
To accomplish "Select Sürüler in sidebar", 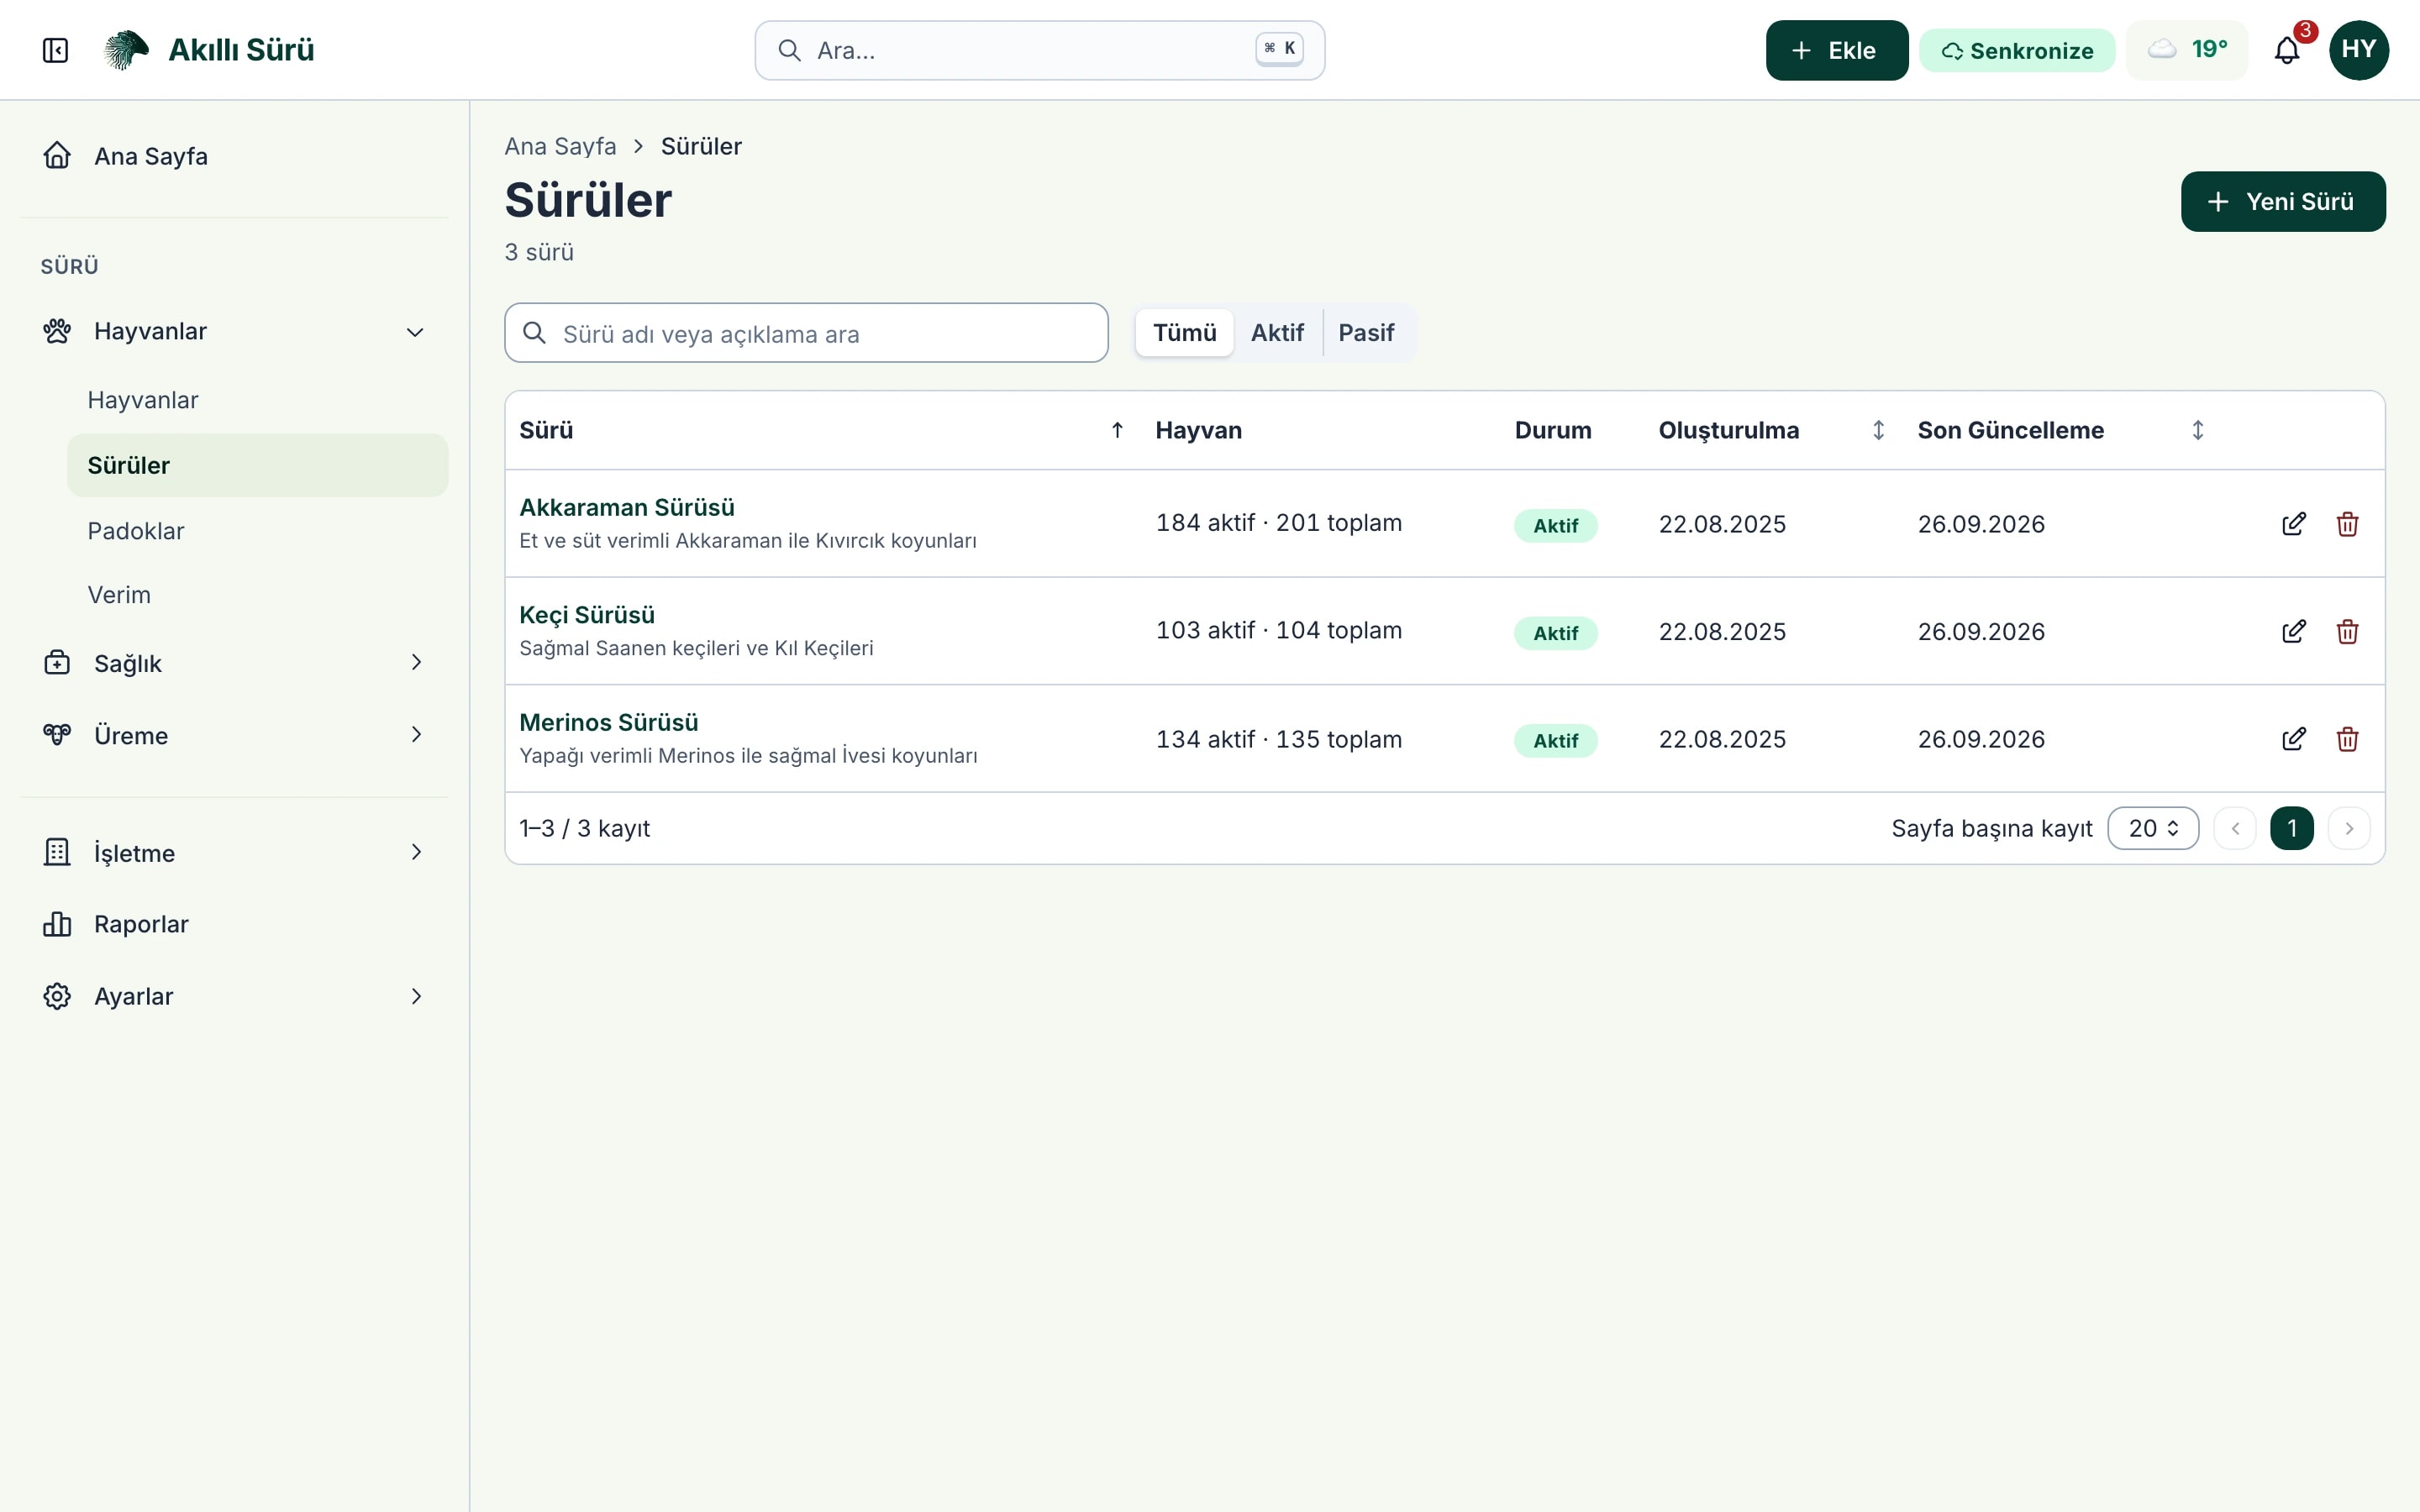I will click(x=257, y=465).
